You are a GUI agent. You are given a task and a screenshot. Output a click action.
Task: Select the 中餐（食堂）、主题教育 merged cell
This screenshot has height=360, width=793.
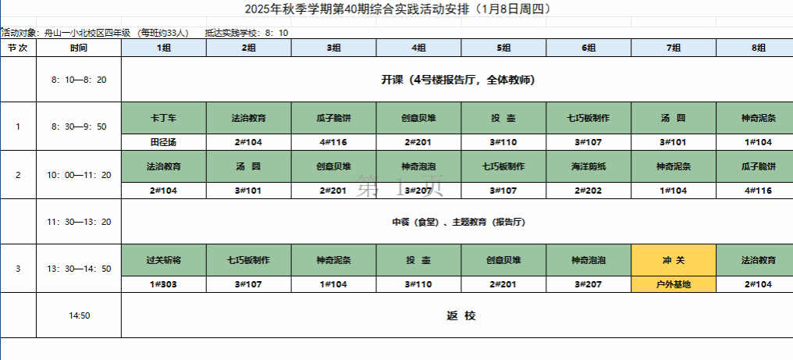(x=457, y=222)
